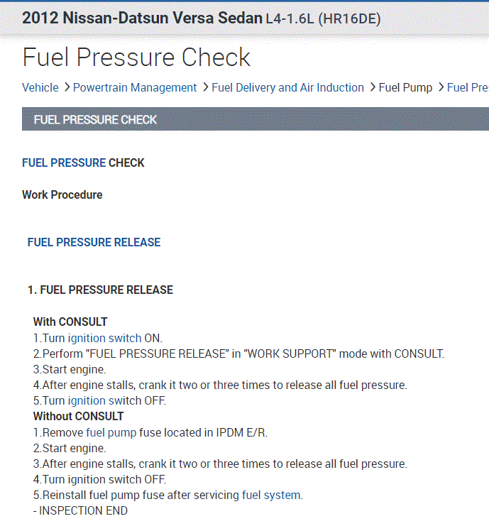The width and height of the screenshot is (489, 526).
Task: Open the blue FUEL PRESSURE link before CHECK
Action: pos(64,163)
